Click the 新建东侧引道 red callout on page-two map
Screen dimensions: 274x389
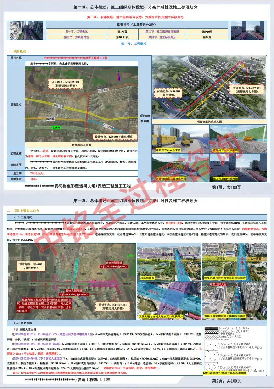(x=74, y=293)
